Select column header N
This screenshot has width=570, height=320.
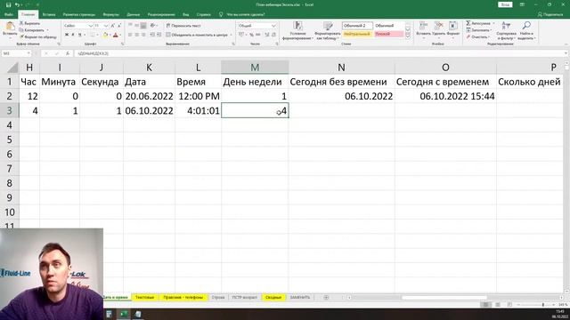341,68
